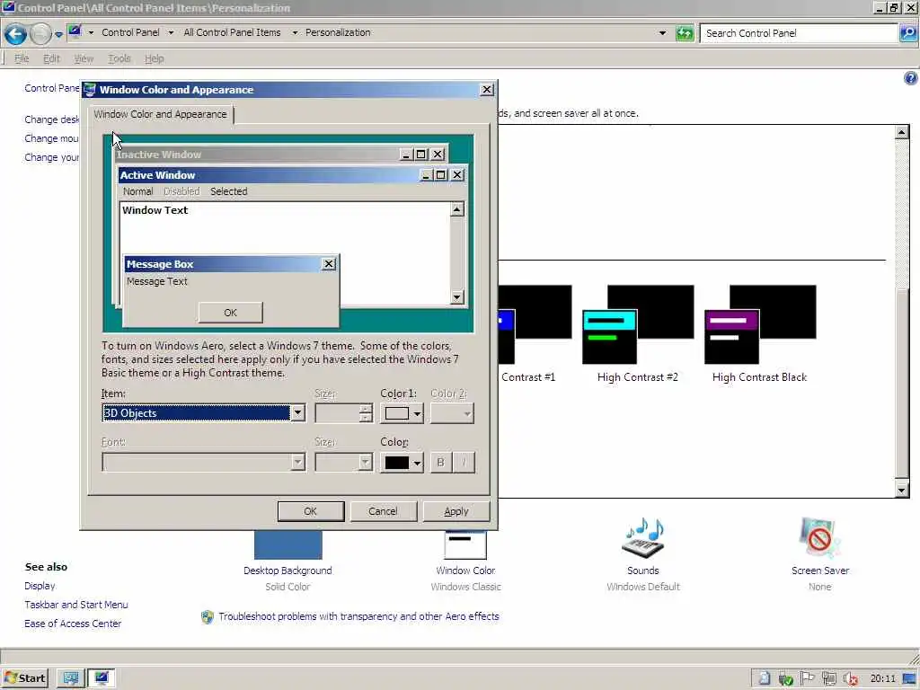Click the taskbar clock showing 20:11

[882, 679]
